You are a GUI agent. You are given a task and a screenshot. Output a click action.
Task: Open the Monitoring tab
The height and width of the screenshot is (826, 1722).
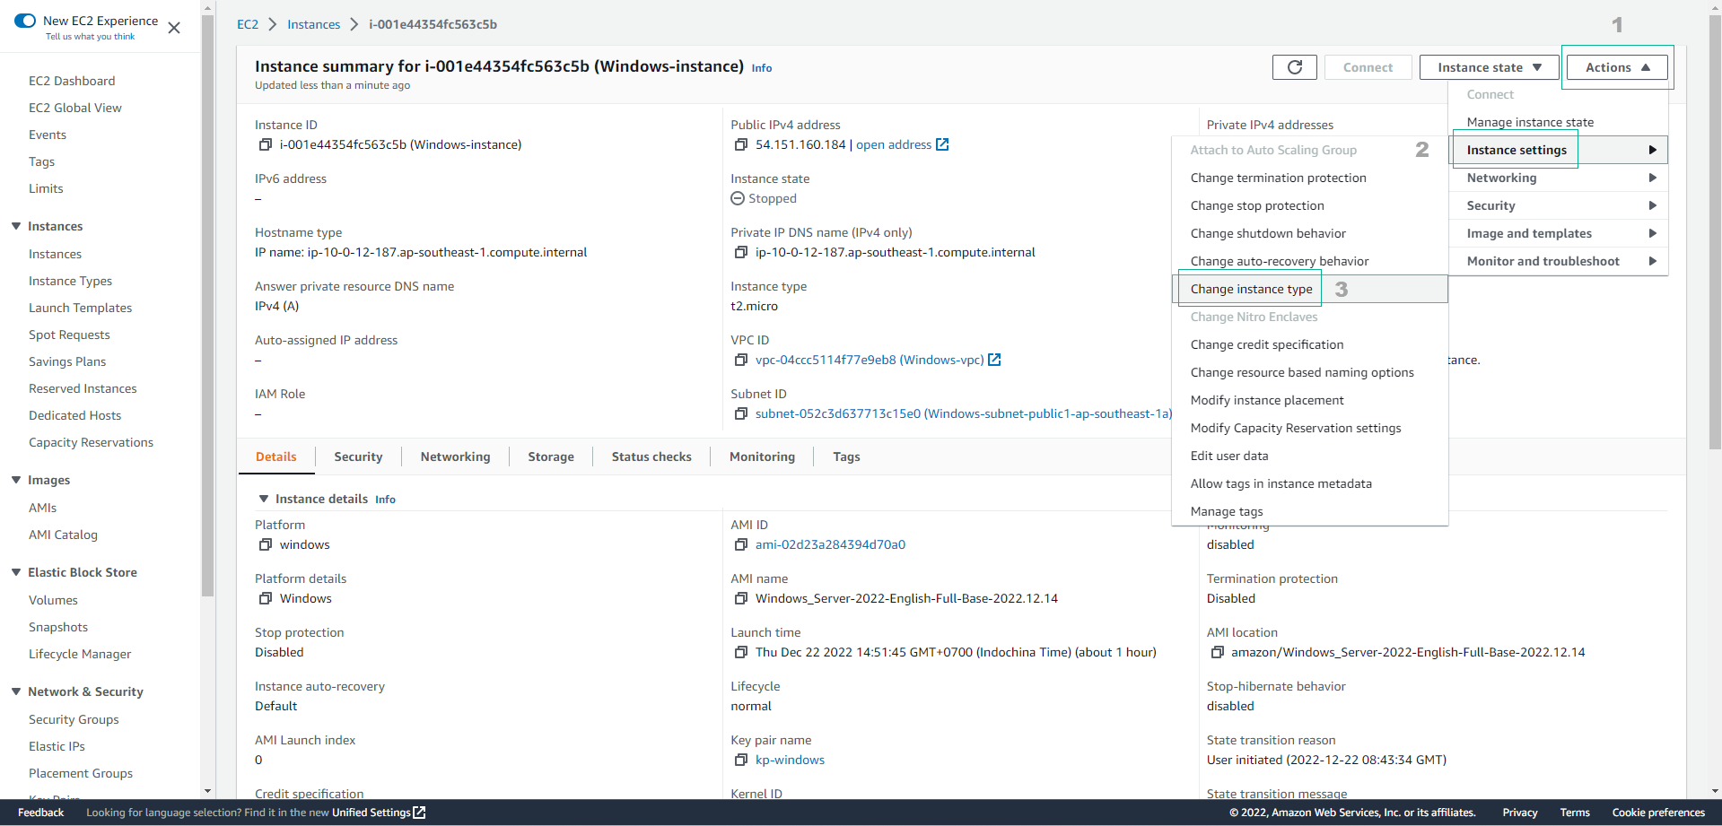click(762, 456)
